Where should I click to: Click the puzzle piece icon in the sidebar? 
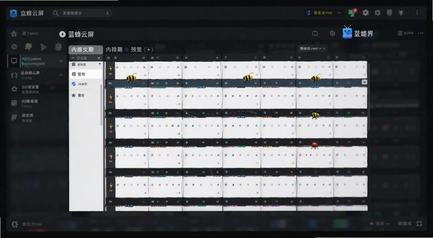click(x=29, y=47)
